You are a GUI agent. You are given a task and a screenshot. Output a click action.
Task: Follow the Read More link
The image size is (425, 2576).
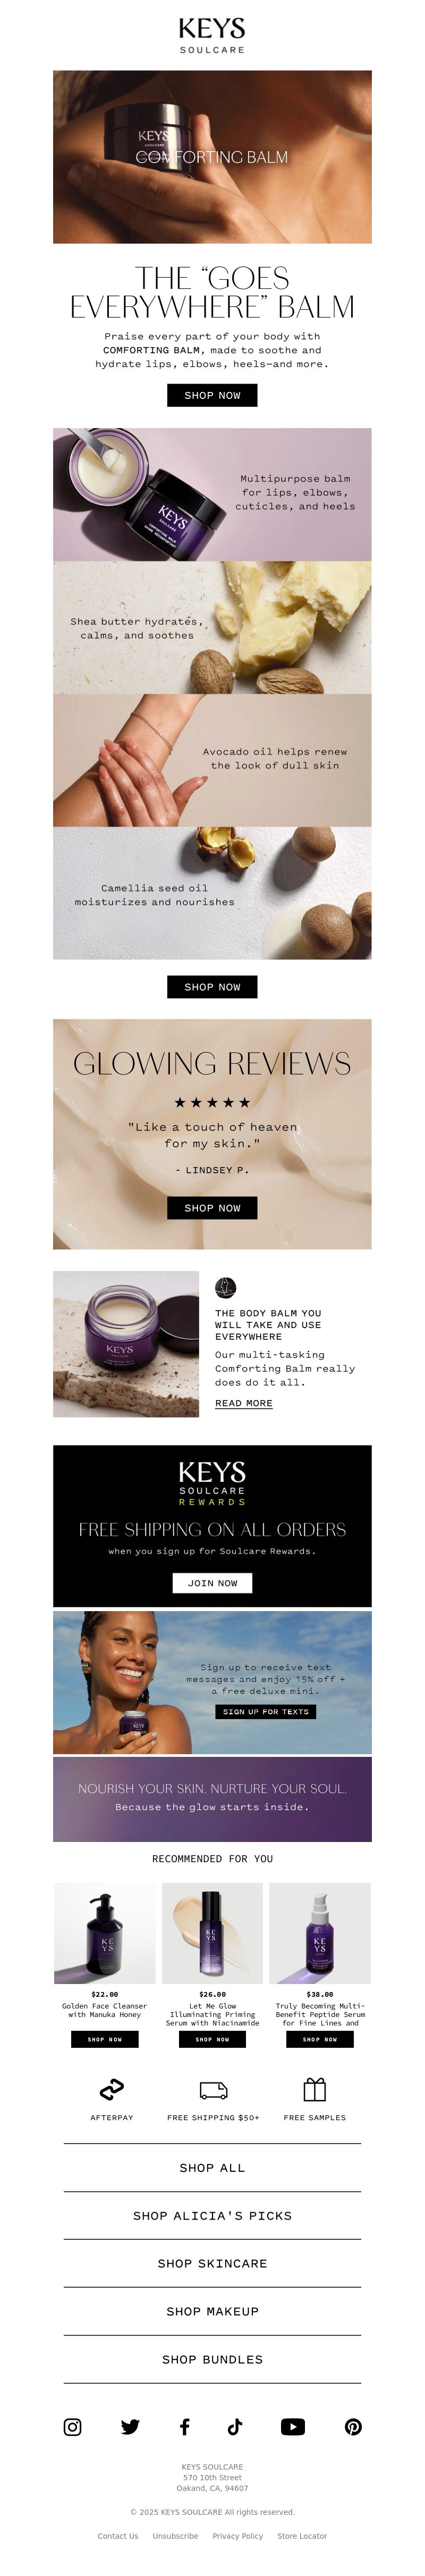243,1404
